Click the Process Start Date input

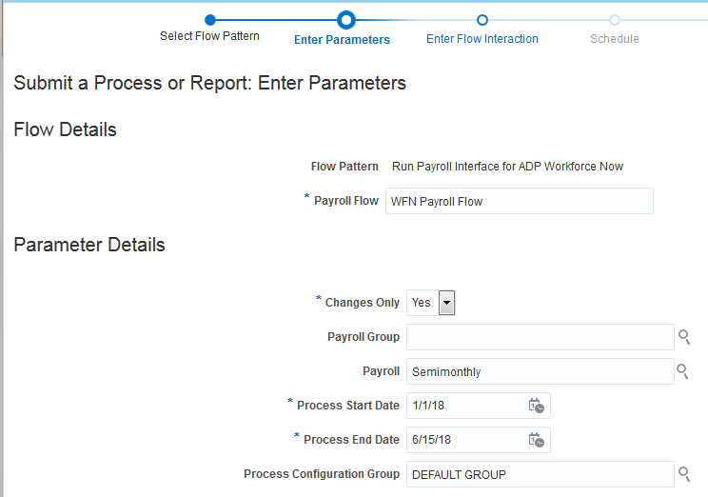pyautogui.click(x=466, y=406)
